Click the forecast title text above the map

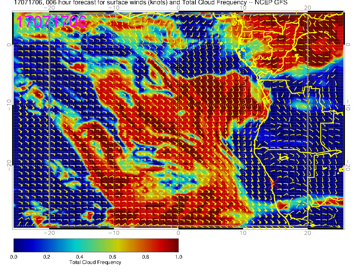151,3
